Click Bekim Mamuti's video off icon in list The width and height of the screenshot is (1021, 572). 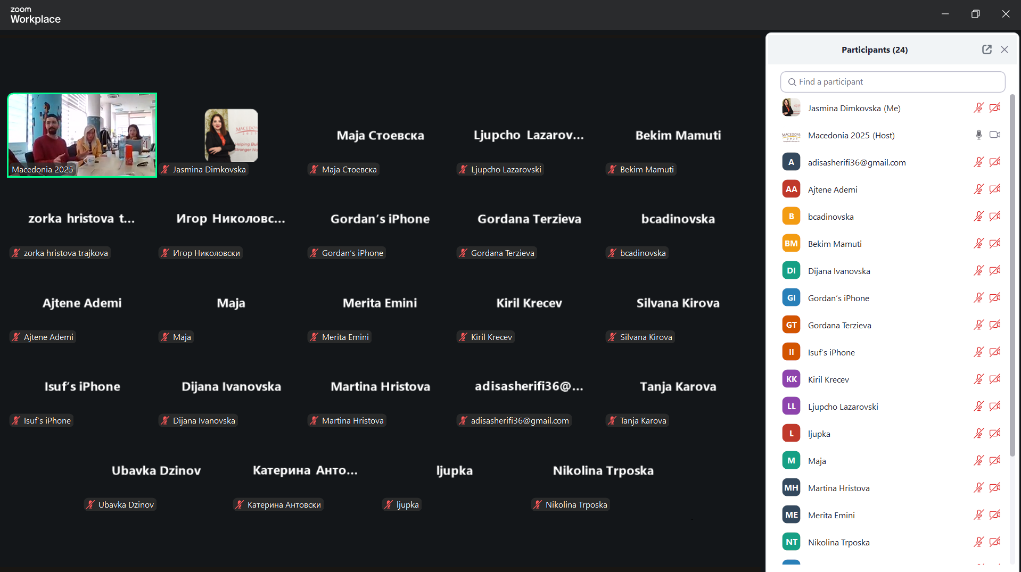[x=994, y=244]
